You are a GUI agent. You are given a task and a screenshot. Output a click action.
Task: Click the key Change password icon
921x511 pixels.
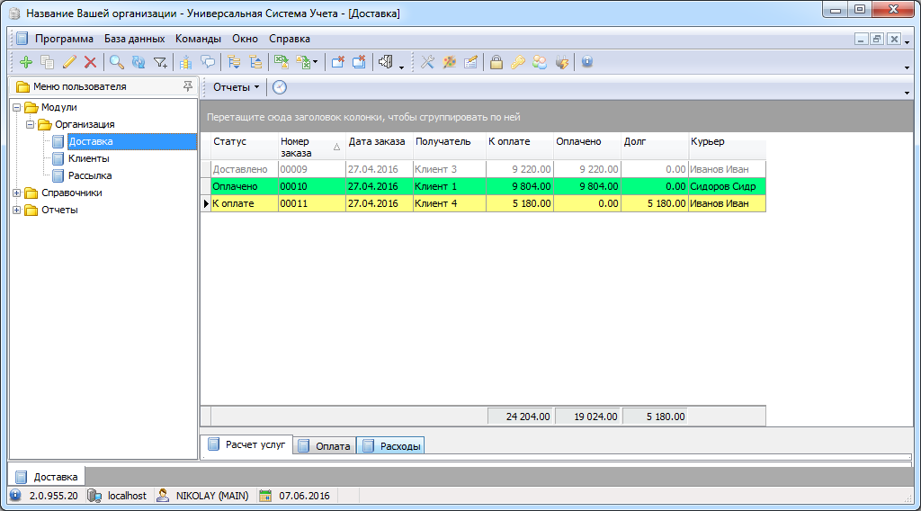[x=517, y=62]
